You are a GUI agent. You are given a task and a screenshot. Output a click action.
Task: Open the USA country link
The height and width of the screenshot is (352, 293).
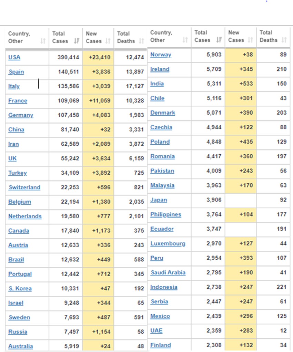(x=14, y=58)
